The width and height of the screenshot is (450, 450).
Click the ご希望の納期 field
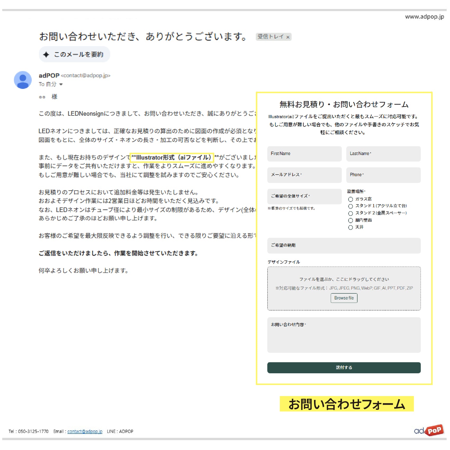click(x=344, y=246)
